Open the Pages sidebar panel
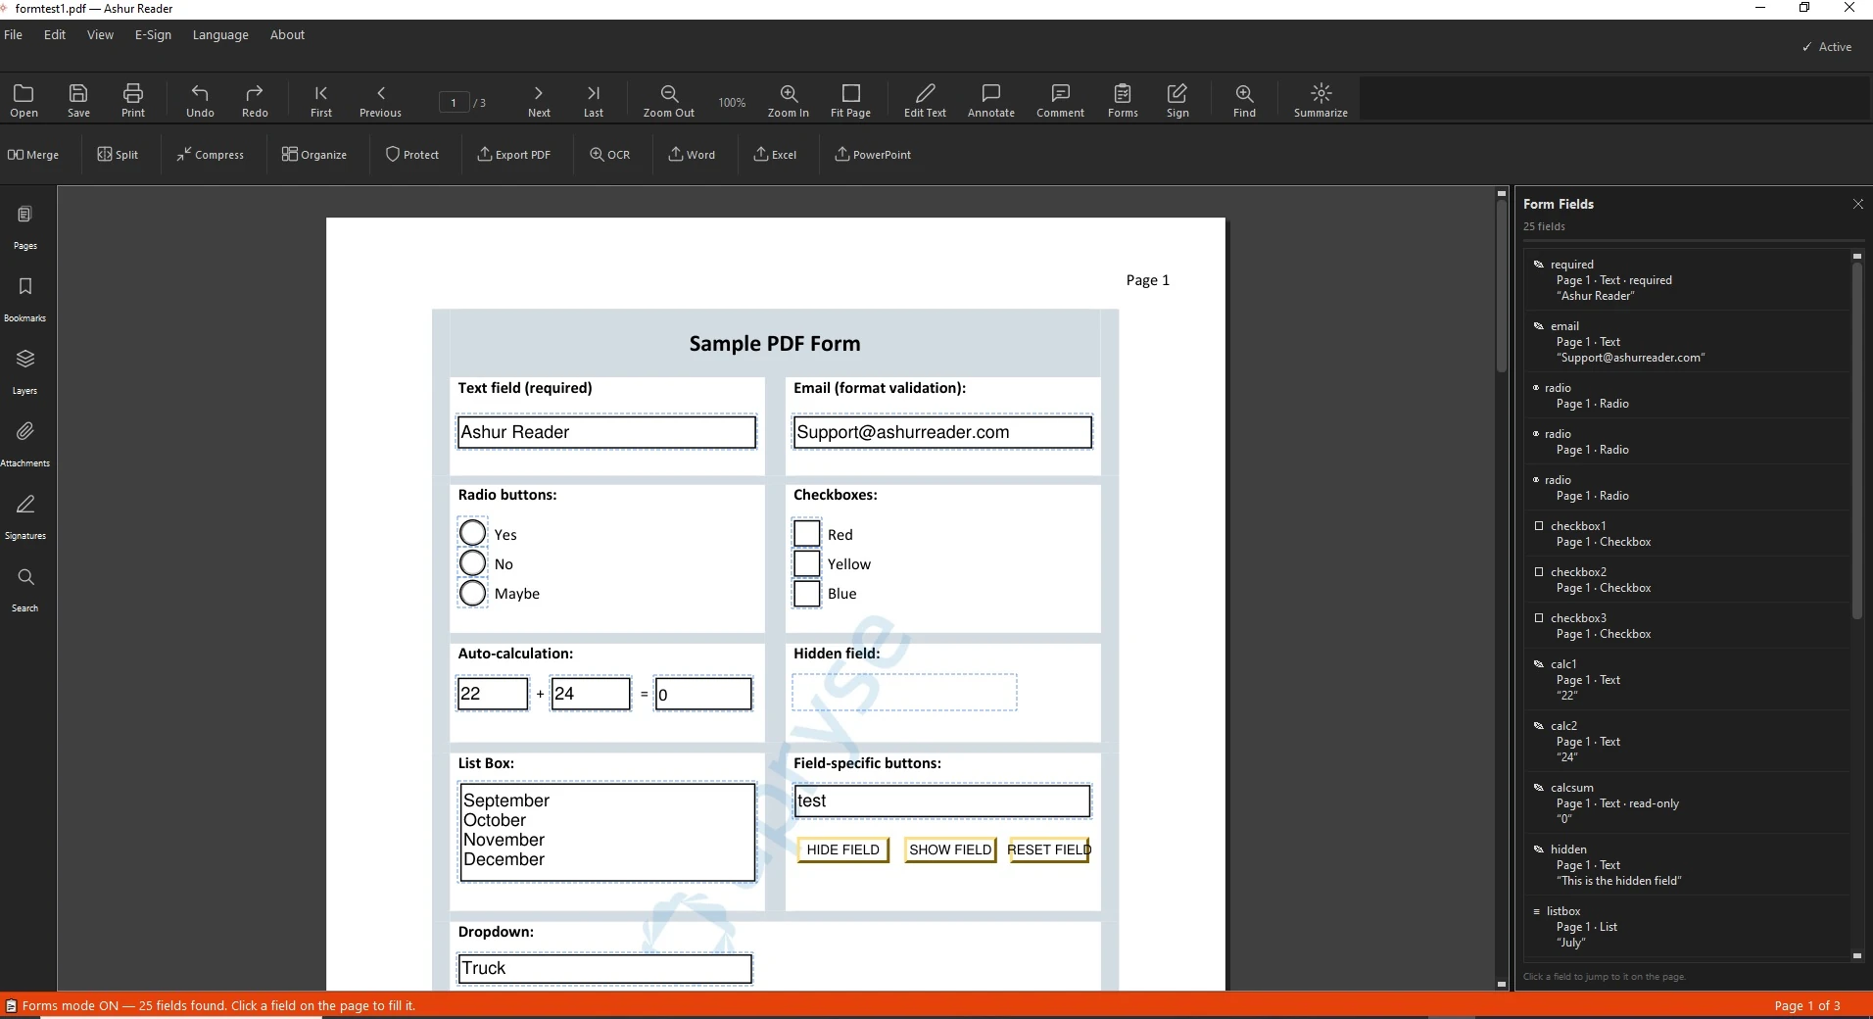Image resolution: width=1873 pixels, height=1019 pixels. [25, 227]
